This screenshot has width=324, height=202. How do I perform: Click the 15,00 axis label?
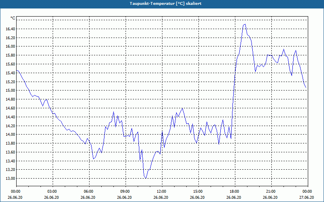11,90
